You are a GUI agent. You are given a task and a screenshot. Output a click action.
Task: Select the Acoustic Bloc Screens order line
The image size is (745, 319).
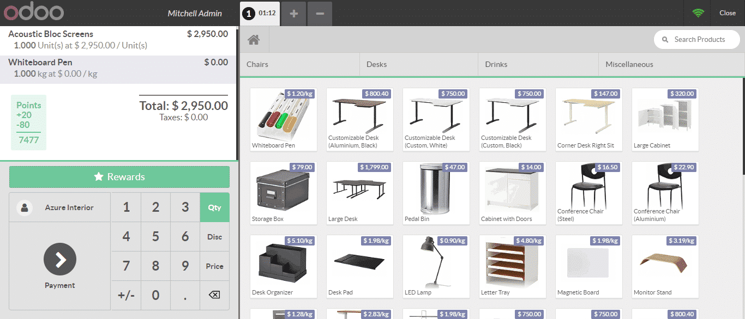pos(118,40)
